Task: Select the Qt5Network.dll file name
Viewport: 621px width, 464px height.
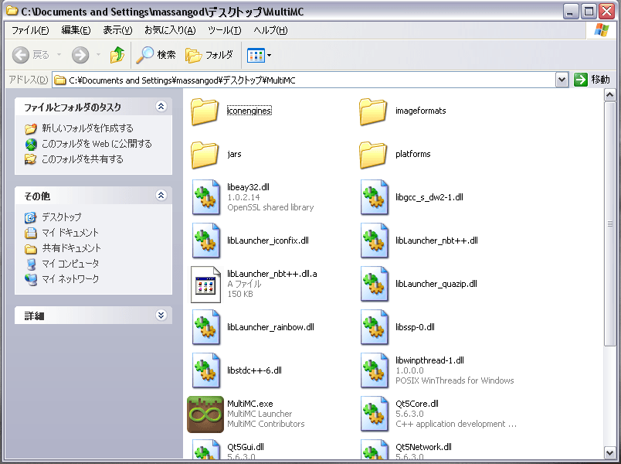Action: (x=423, y=447)
